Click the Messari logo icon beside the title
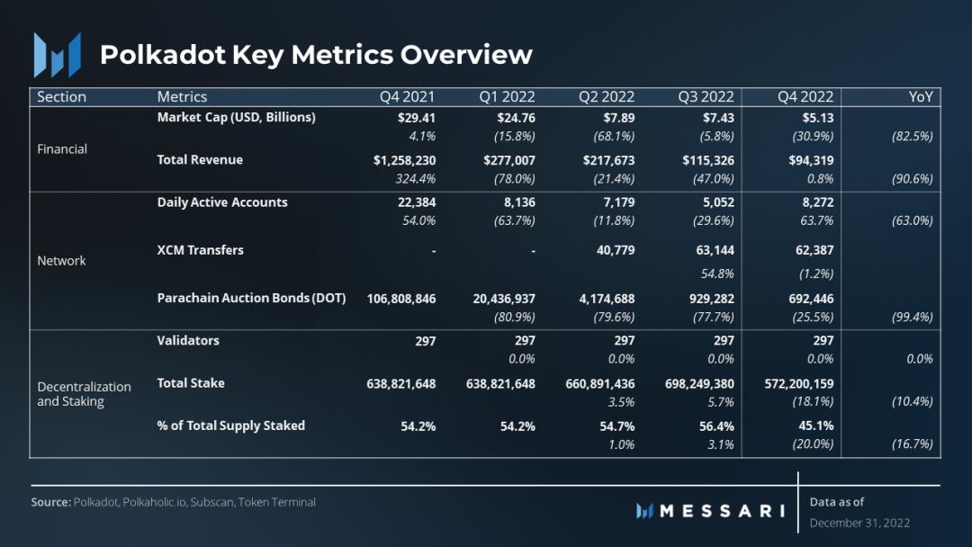972x547 pixels. pos(57,55)
